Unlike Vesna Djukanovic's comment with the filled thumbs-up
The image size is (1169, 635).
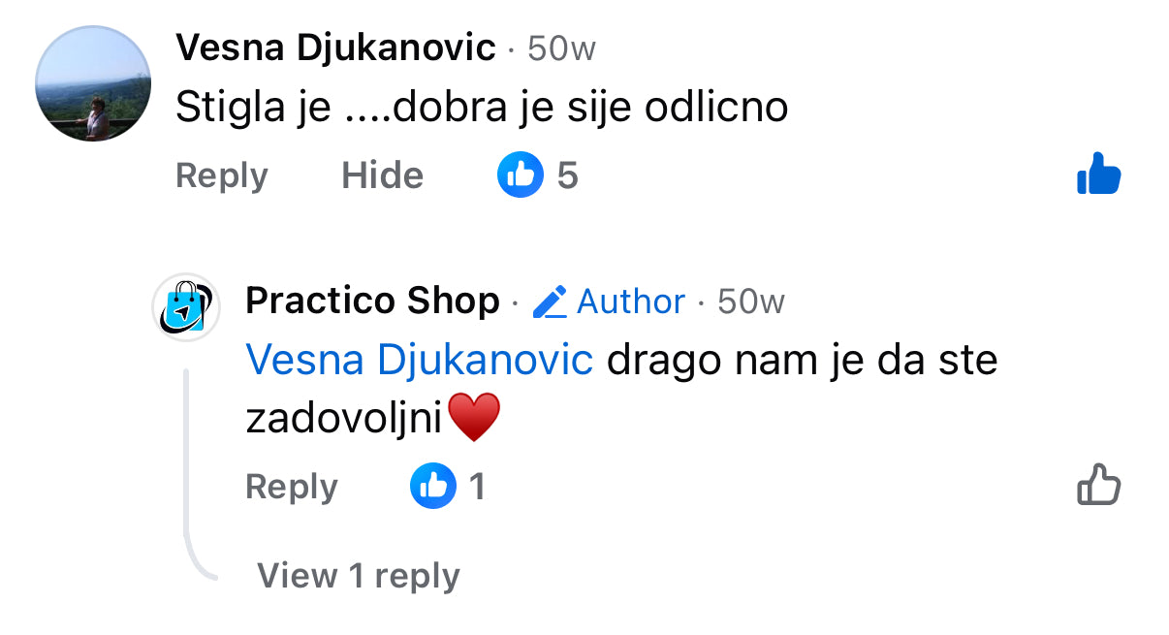[x=1098, y=175]
